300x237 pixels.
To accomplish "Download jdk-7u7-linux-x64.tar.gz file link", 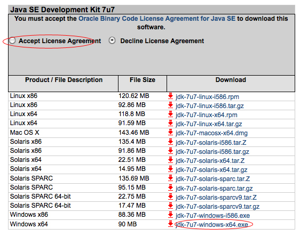I will (x=209, y=124).
